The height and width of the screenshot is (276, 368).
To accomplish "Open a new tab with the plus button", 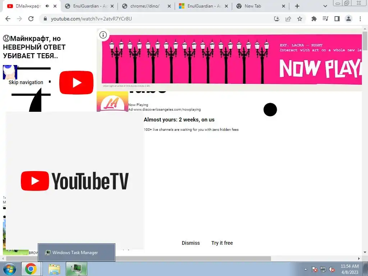I will (x=297, y=6).
